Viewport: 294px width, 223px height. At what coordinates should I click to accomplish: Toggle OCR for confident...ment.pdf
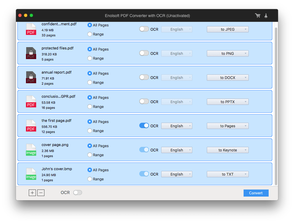144,29
